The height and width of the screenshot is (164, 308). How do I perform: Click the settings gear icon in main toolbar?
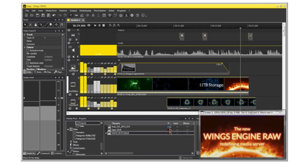coord(132,15)
